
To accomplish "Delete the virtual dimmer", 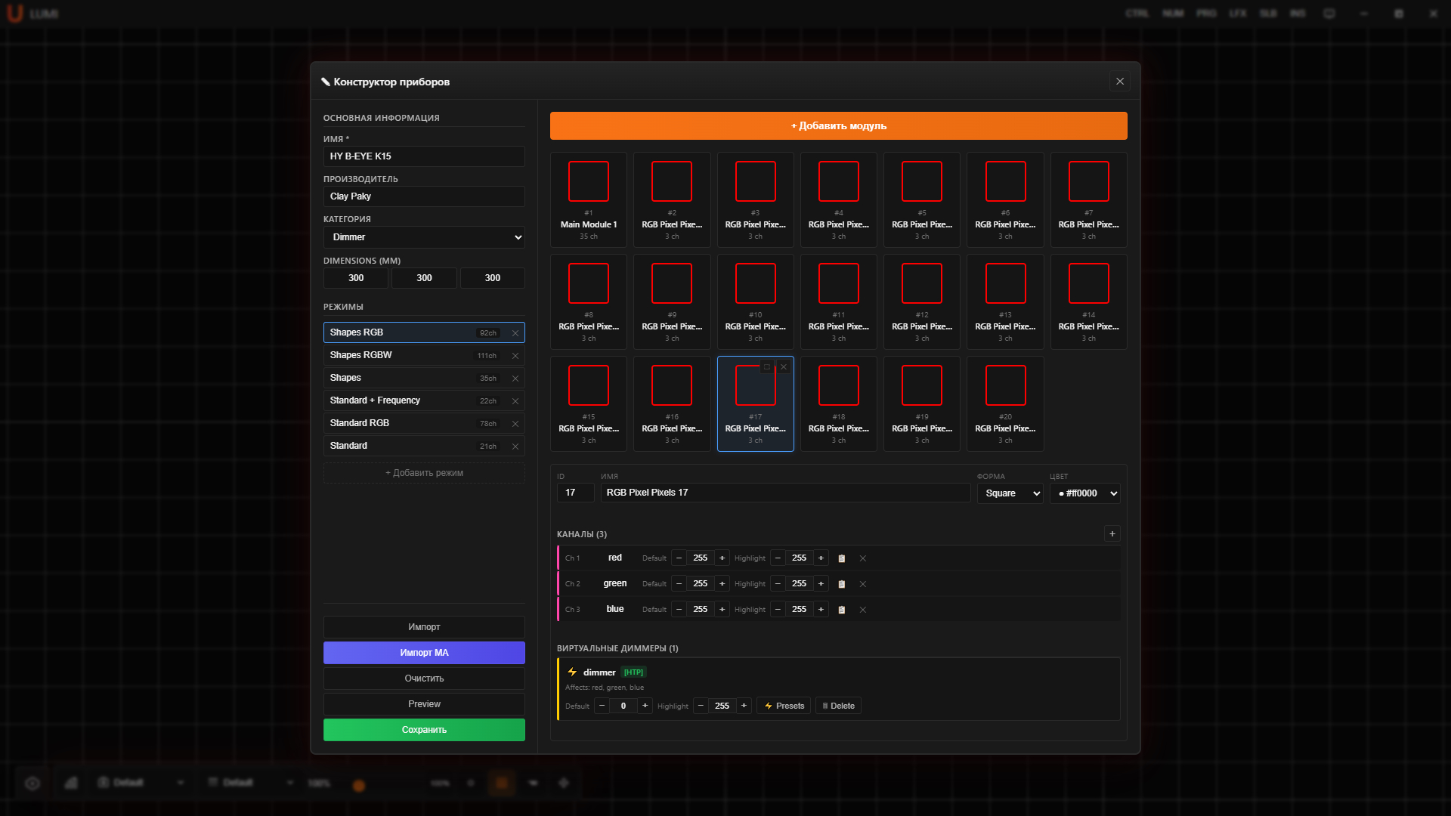I will coord(838,706).
